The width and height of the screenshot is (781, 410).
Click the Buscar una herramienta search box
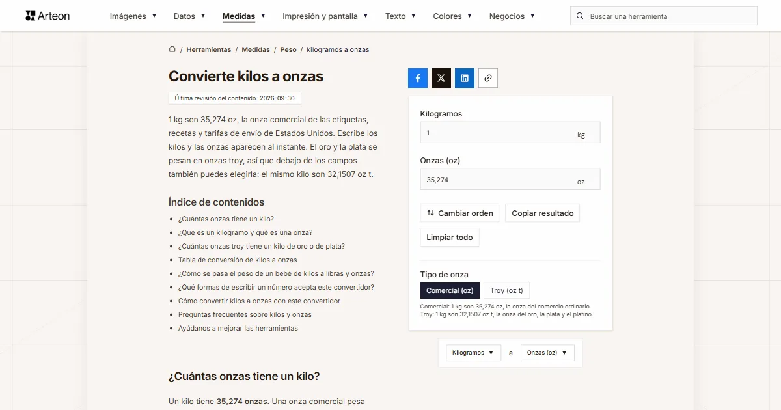(664, 16)
